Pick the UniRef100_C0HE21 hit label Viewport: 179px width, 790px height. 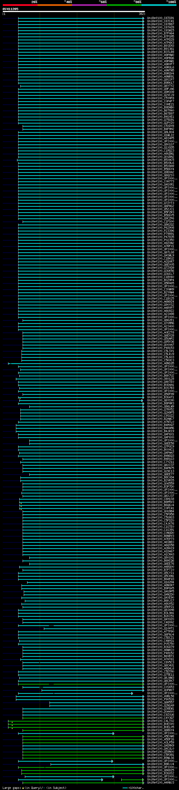click(160, 104)
